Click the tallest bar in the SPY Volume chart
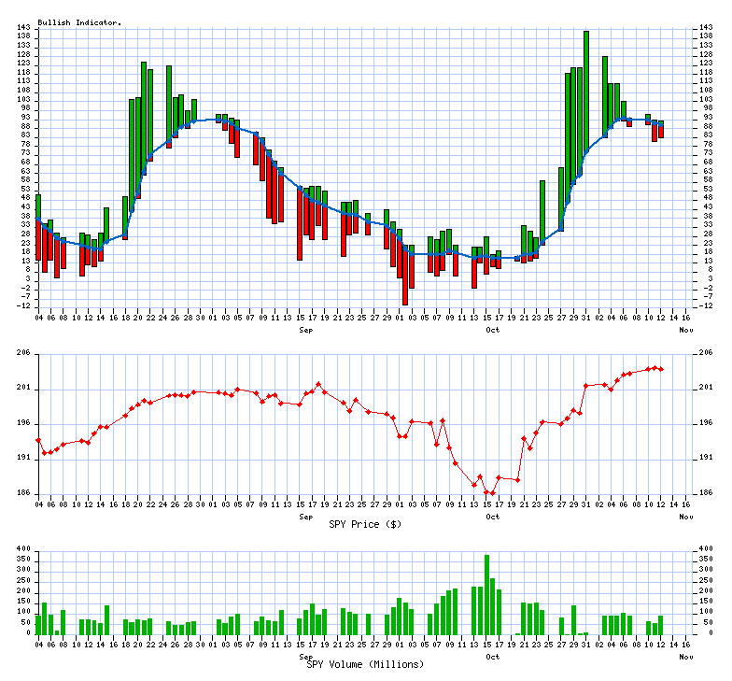Screen dimensions: 732x681 click(486, 594)
